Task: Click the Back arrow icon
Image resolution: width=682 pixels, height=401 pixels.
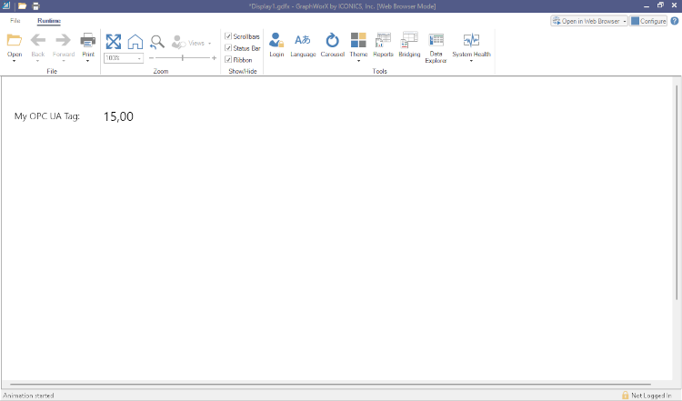Action: coord(38,40)
